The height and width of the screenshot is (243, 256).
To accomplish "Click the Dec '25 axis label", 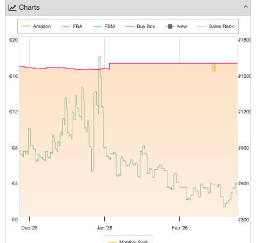I will (x=29, y=228).
